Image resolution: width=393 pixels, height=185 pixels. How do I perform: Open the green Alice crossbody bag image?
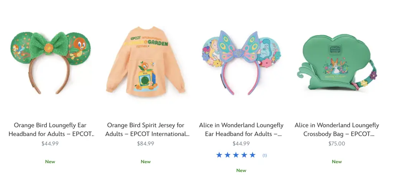coord(337,62)
